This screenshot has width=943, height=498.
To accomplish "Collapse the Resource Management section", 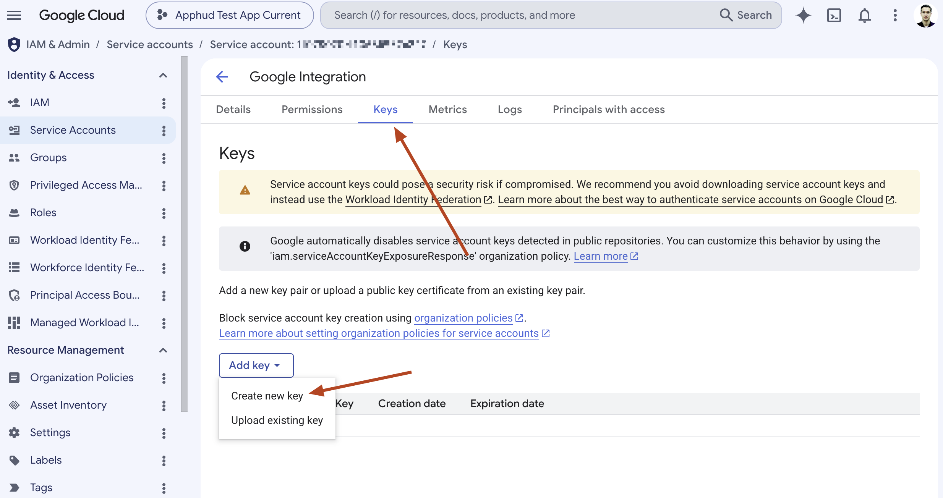I will coord(163,350).
